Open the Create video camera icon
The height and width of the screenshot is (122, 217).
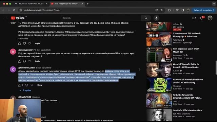click(194, 18)
